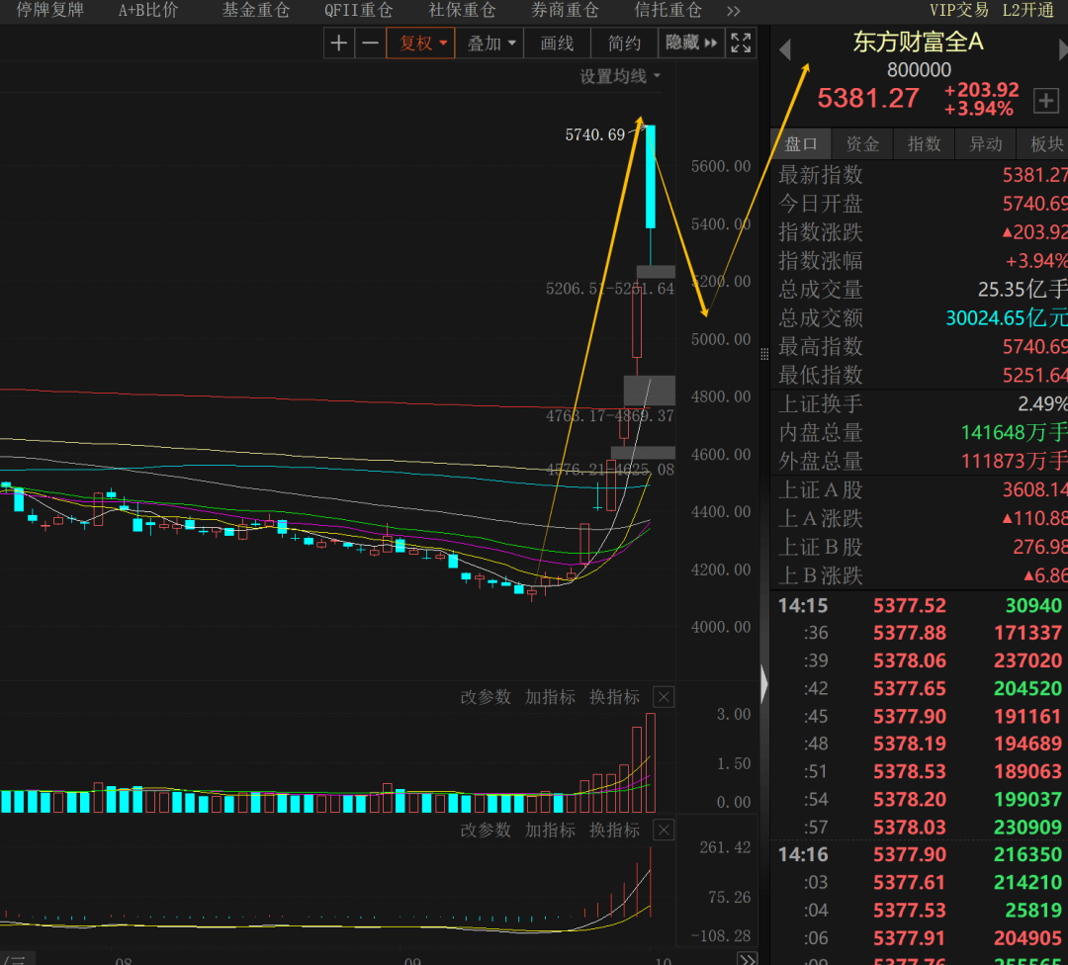Open the 复权 dropdown
This screenshot has width=1068, height=965.
421,43
